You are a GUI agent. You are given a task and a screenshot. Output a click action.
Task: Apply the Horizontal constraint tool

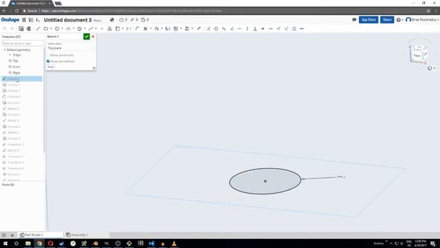(239, 29)
